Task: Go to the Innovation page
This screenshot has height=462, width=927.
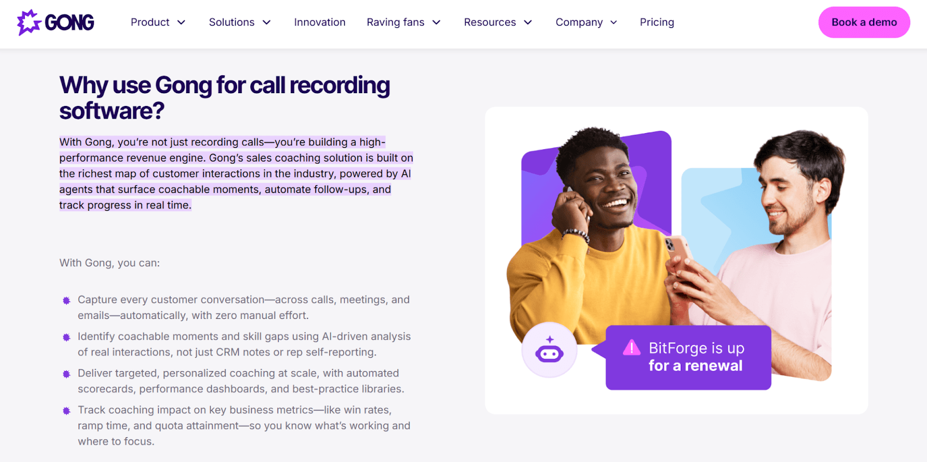Action: (320, 22)
